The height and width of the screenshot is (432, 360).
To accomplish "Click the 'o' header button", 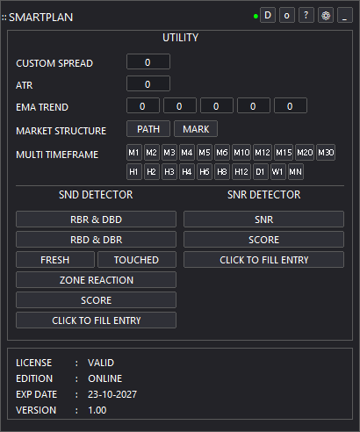I will coord(287,15).
